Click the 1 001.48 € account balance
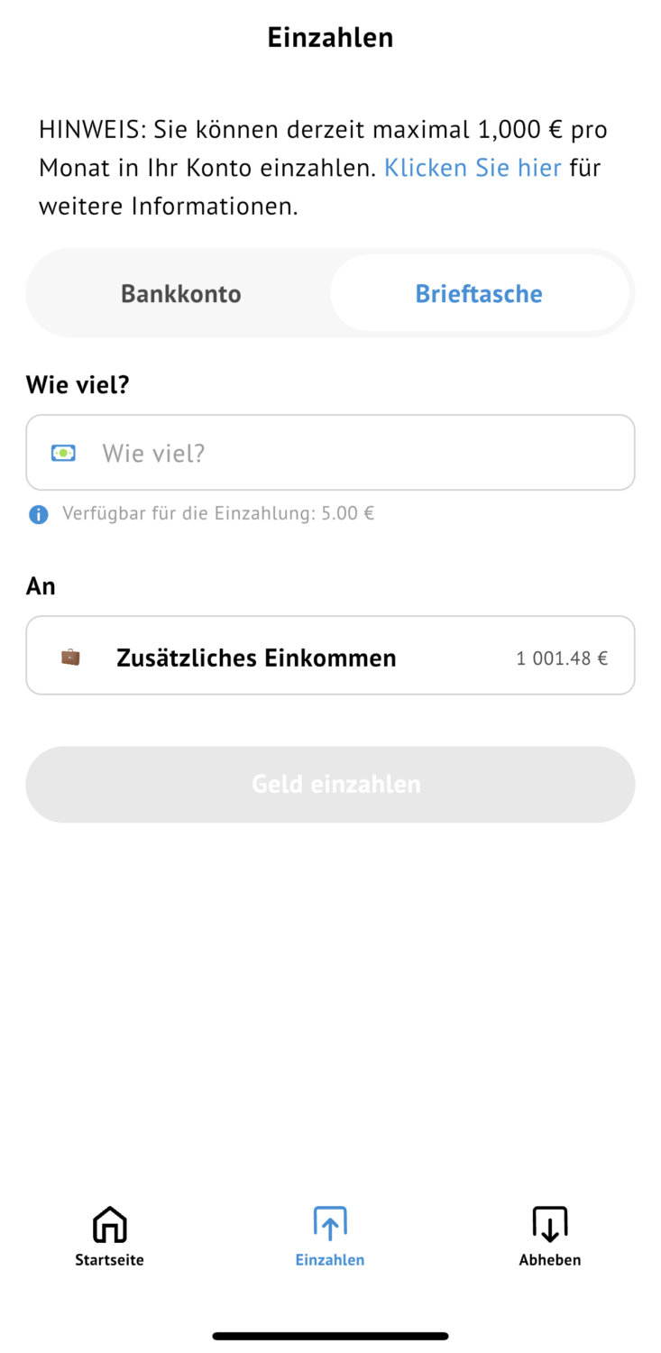 562,658
